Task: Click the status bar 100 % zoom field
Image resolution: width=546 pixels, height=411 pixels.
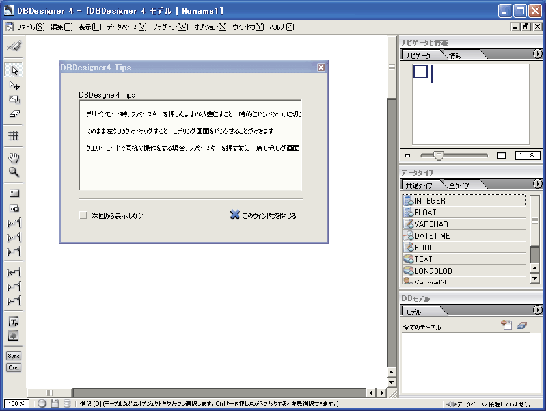Action: [16, 404]
